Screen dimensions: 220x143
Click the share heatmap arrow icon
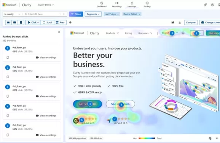click(x=173, y=22)
